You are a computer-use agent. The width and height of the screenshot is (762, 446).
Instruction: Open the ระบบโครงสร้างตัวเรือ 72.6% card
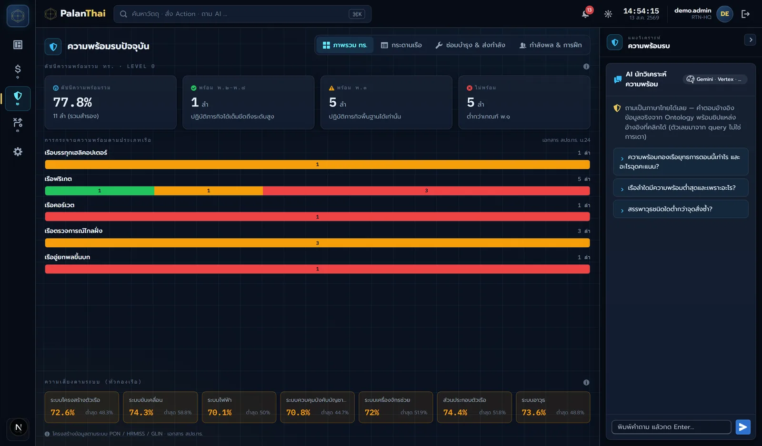(82, 407)
